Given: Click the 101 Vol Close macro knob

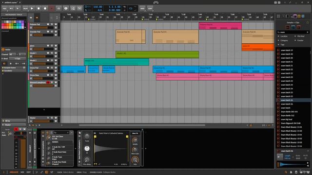Looking at the screenshot, I should pos(49,138).
